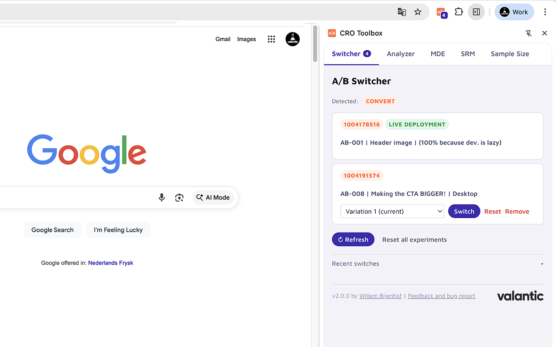The height and width of the screenshot is (347, 556).
Task: Open the CRO Toolbox extension icon
Action: pos(441,13)
